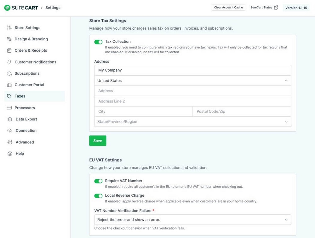Image resolution: width=315 pixels, height=238 pixels.
Task: Click the Postal Code/Zip field
Action: (x=242, y=111)
